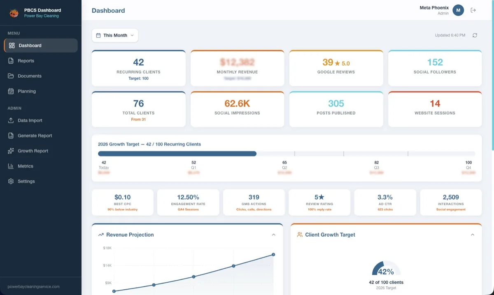Open the Documents menu item
This screenshot has width=494, height=295.
(x=41, y=76)
